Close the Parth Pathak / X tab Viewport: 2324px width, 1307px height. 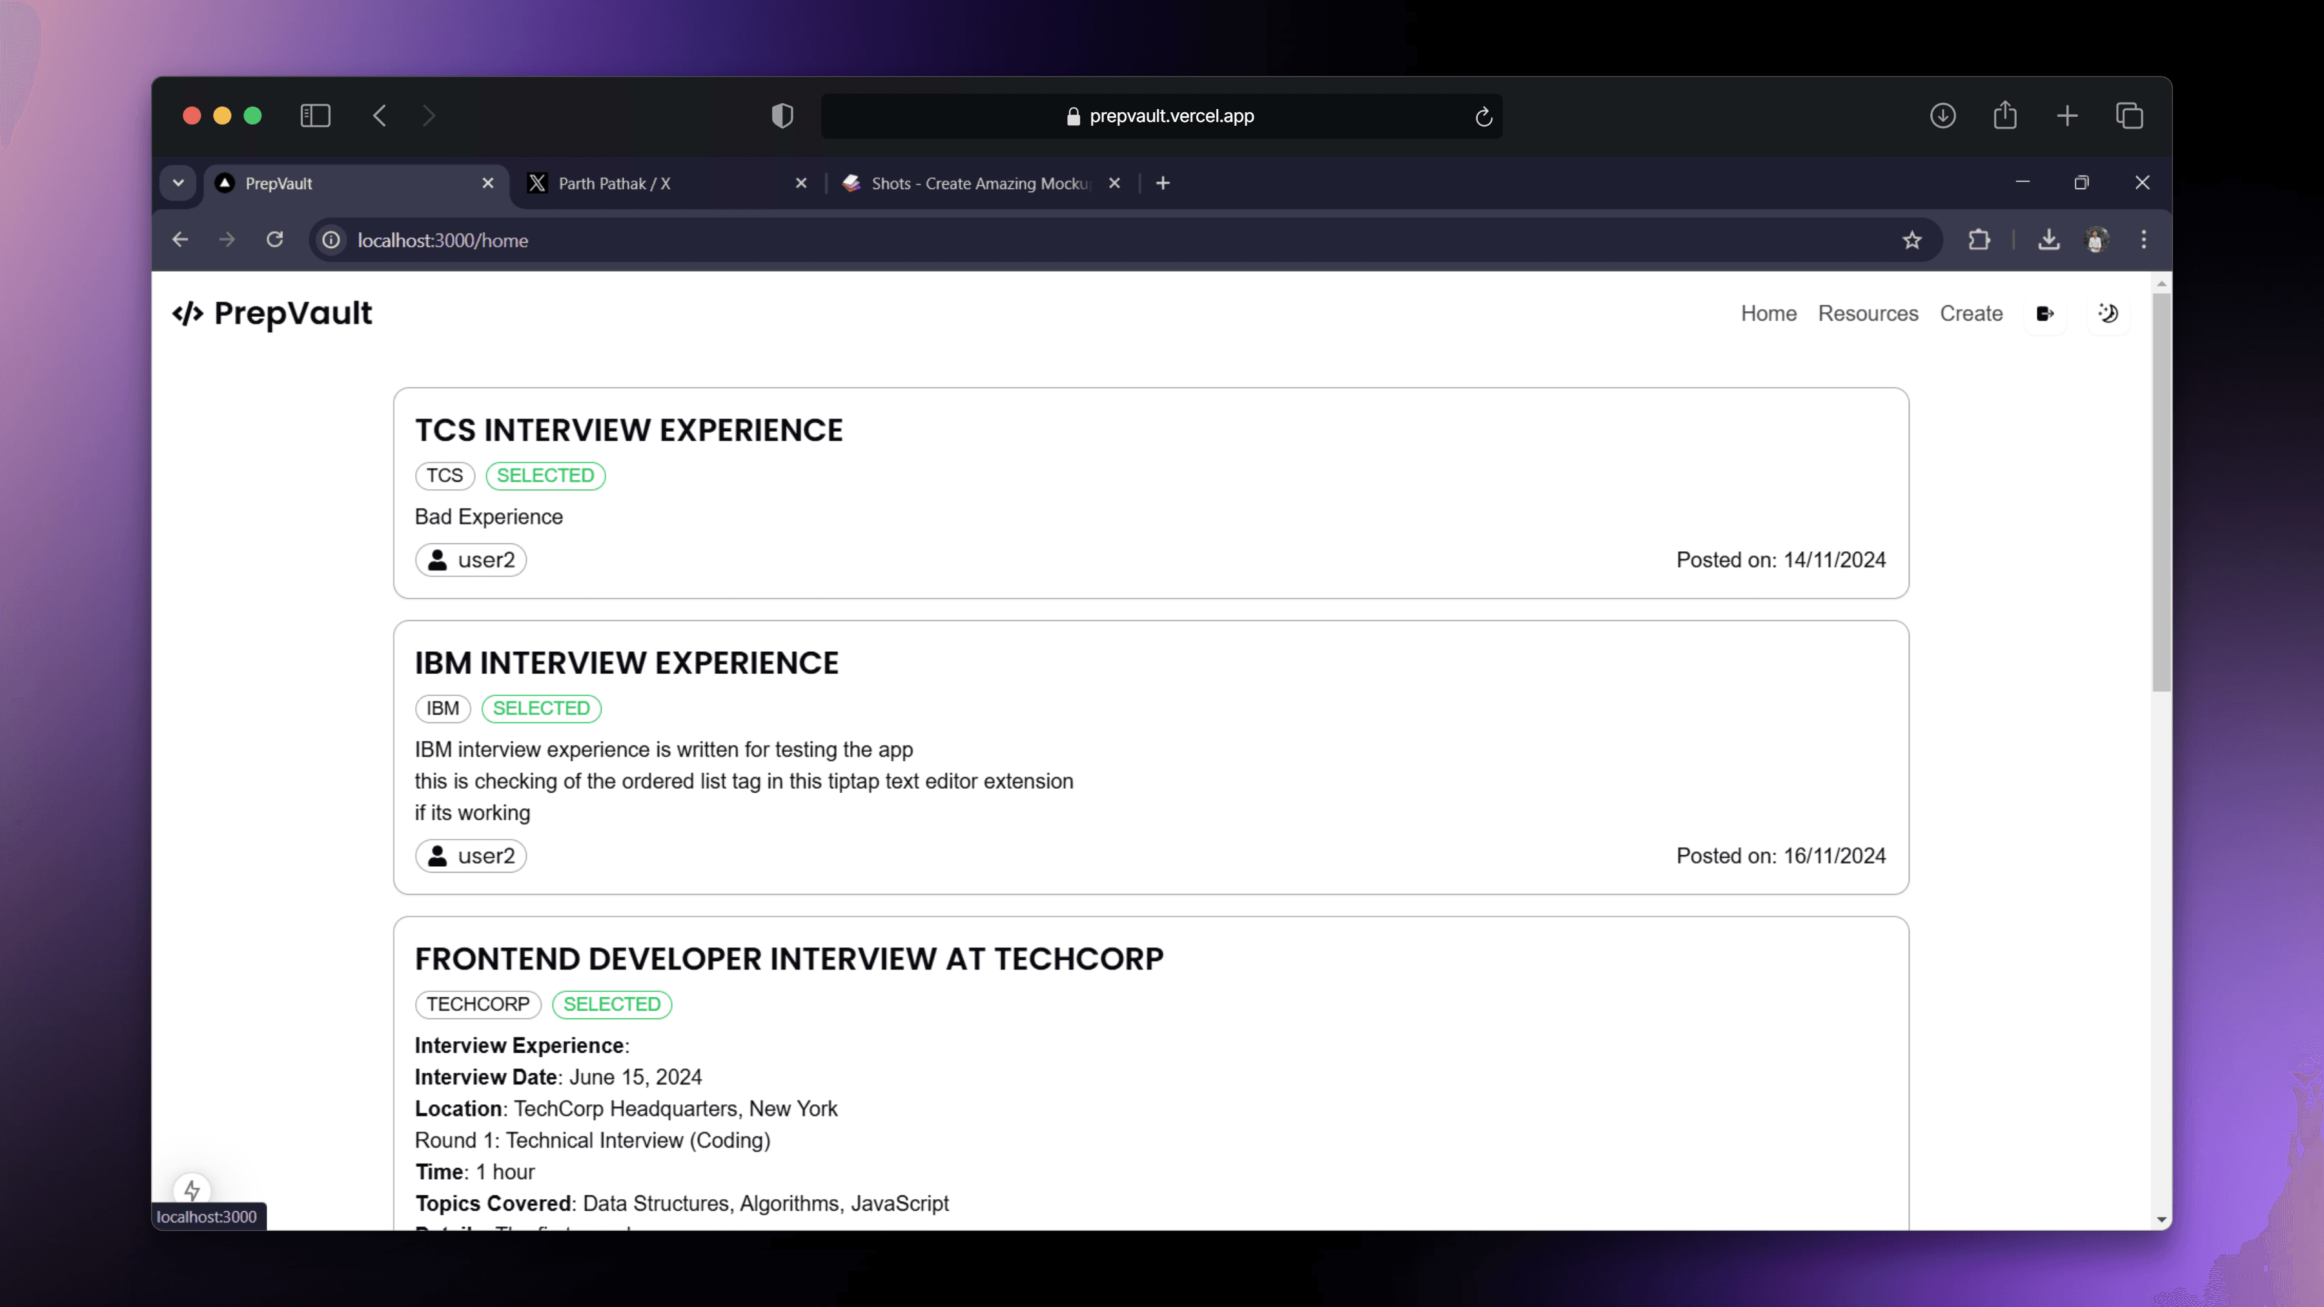click(801, 183)
